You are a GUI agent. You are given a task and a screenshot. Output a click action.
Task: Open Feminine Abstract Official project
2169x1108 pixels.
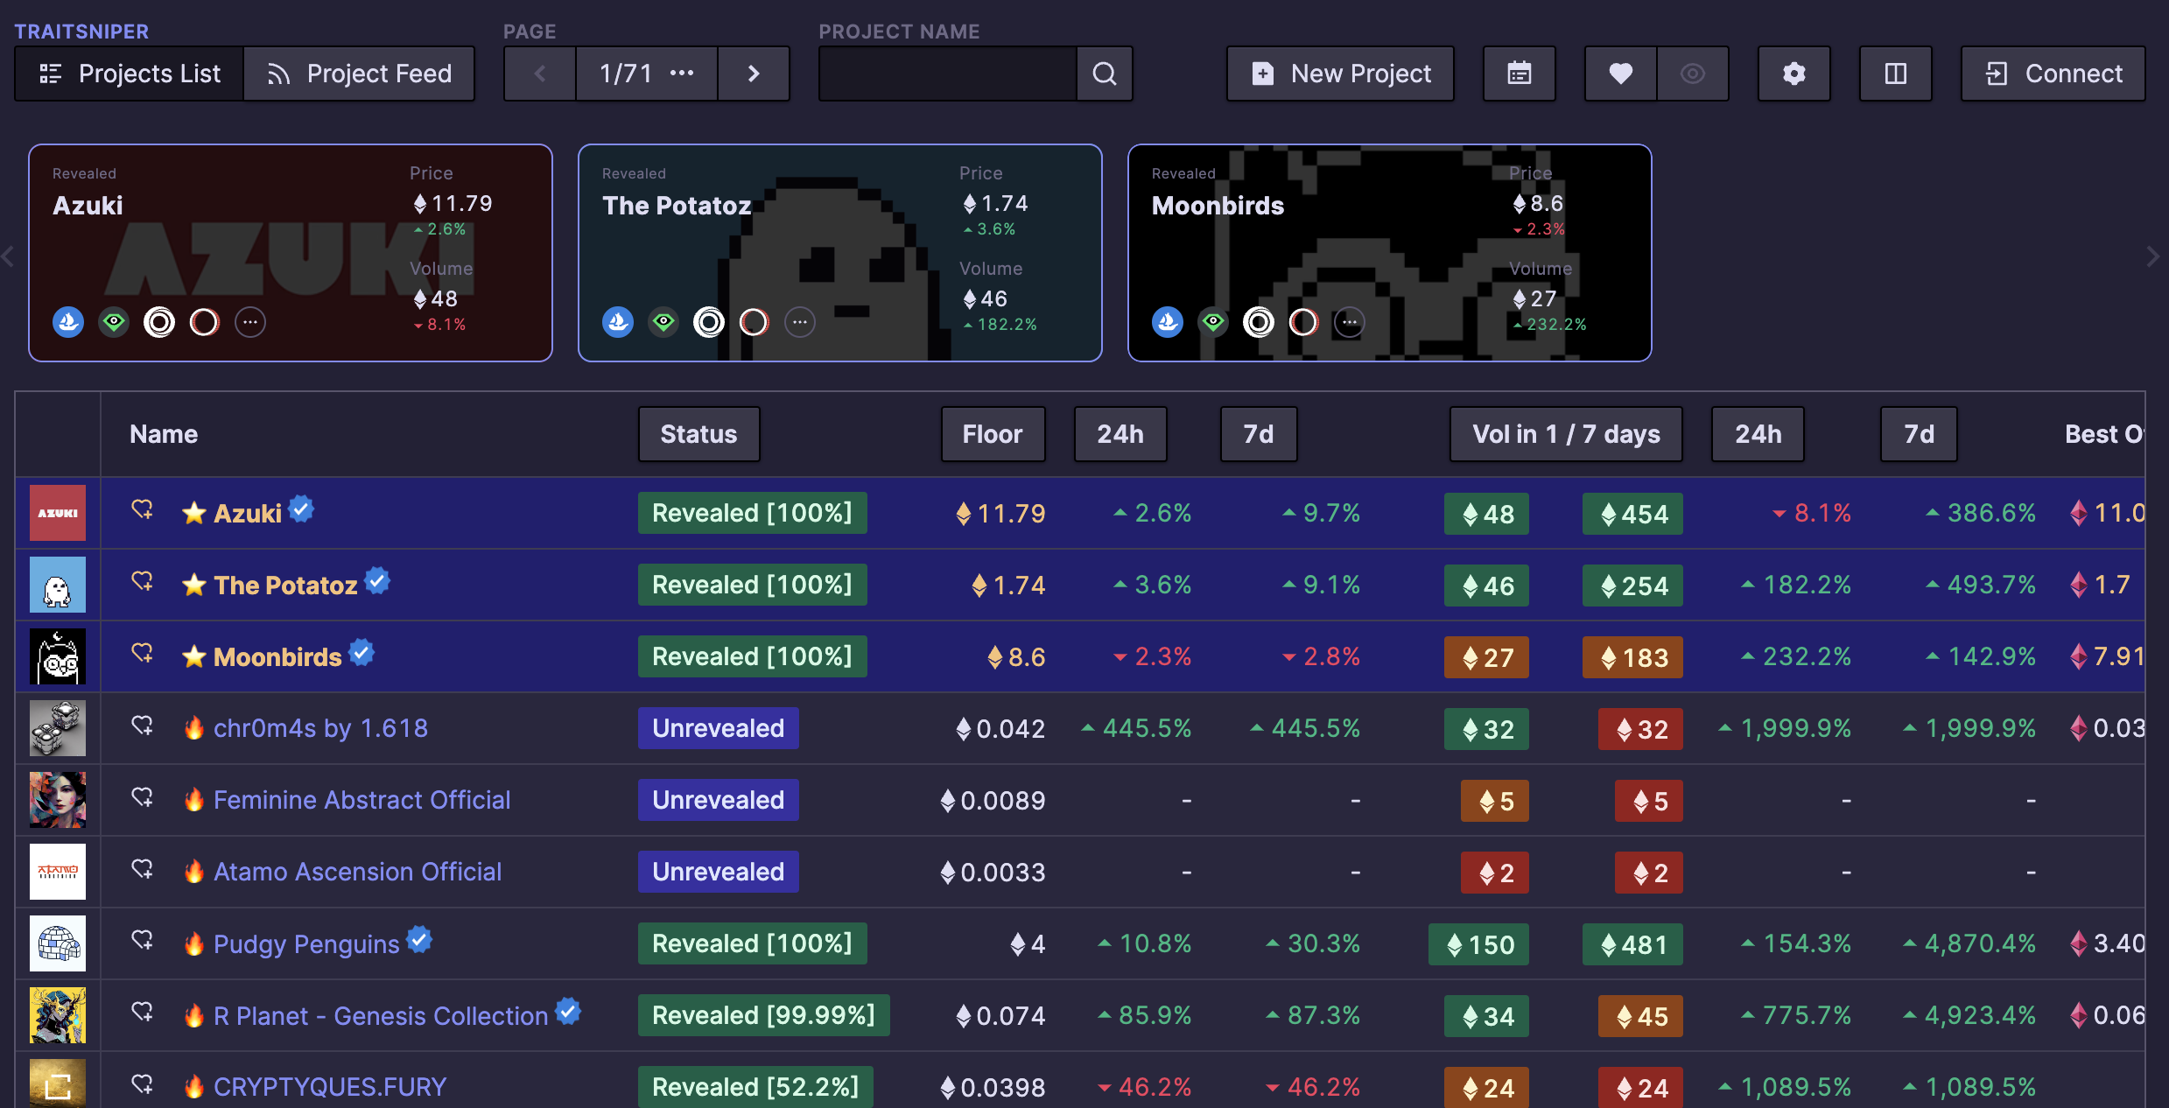point(361,800)
